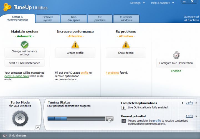
Task: Open the Customize Windows tab
Action: 126,19
